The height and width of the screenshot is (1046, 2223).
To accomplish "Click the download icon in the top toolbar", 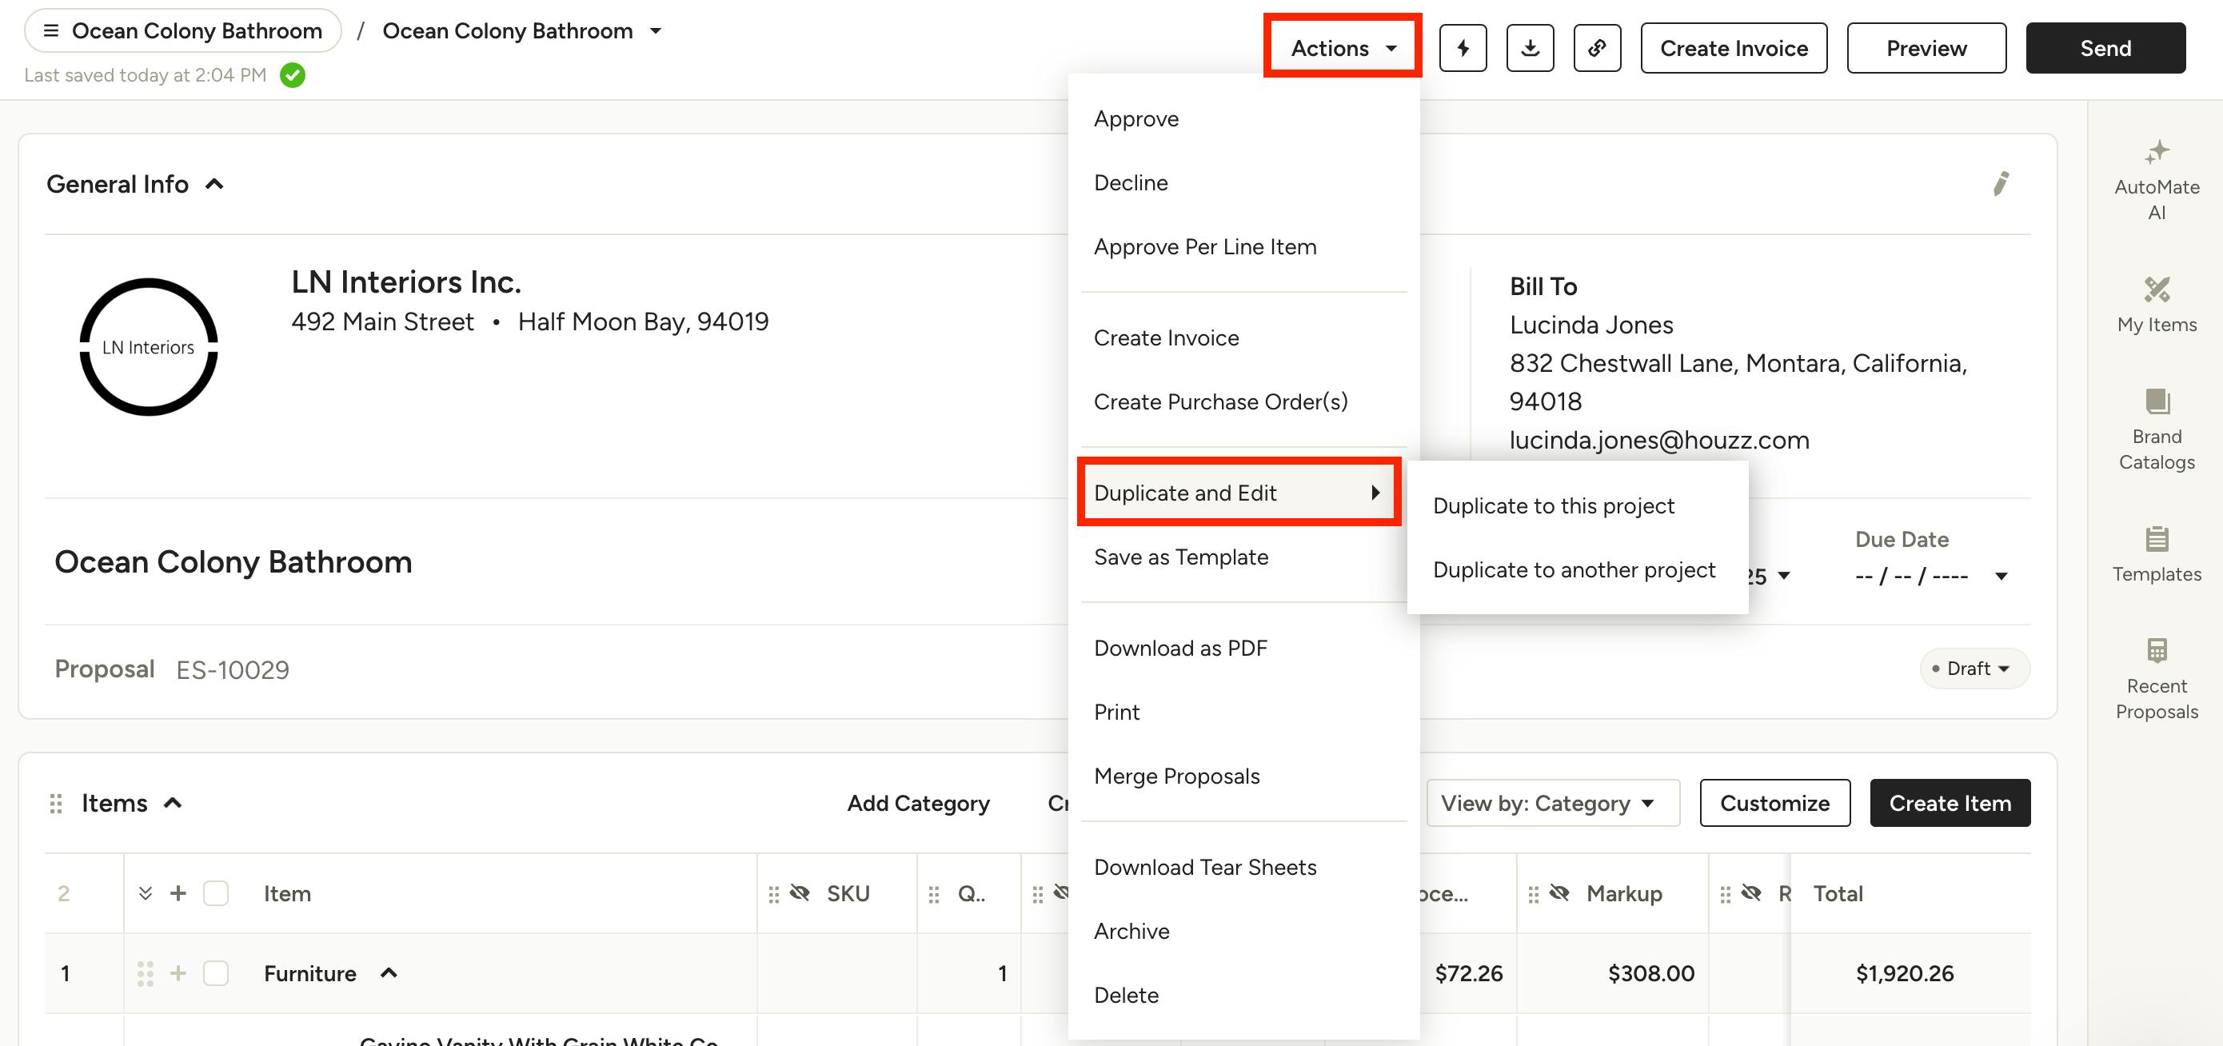I will (x=1529, y=48).
